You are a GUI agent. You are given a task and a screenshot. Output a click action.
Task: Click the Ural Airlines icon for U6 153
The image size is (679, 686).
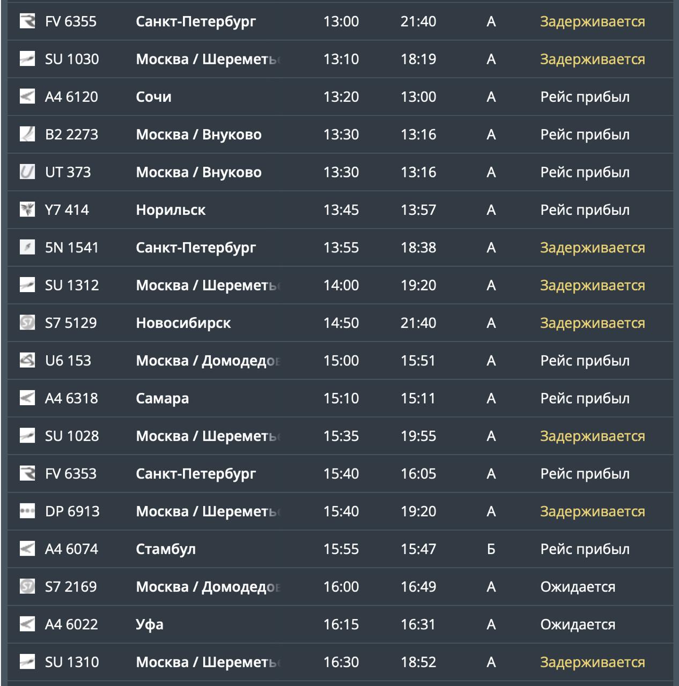coord(27,360)
